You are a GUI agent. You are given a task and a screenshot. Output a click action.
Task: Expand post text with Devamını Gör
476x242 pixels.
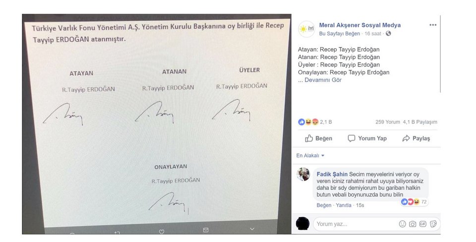pos(323,80)
